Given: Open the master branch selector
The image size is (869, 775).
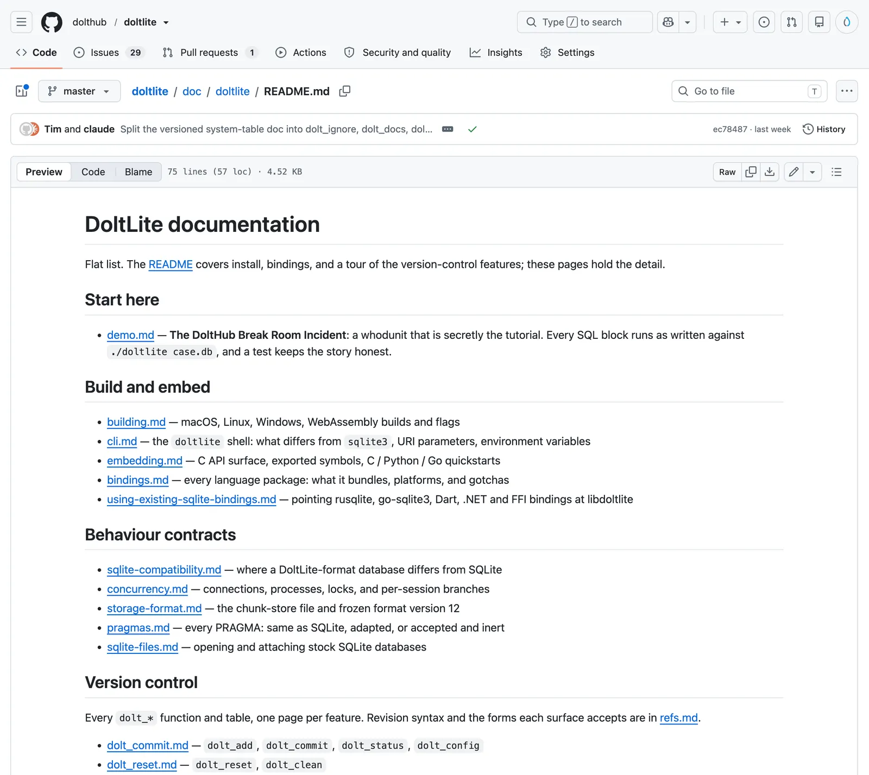Looking at the screenshot, I should pos(79,91).
